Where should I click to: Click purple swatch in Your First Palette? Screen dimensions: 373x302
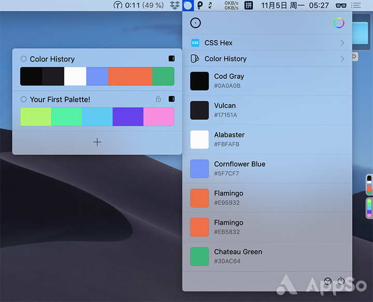pyautogui.click(x=128, y=117)
